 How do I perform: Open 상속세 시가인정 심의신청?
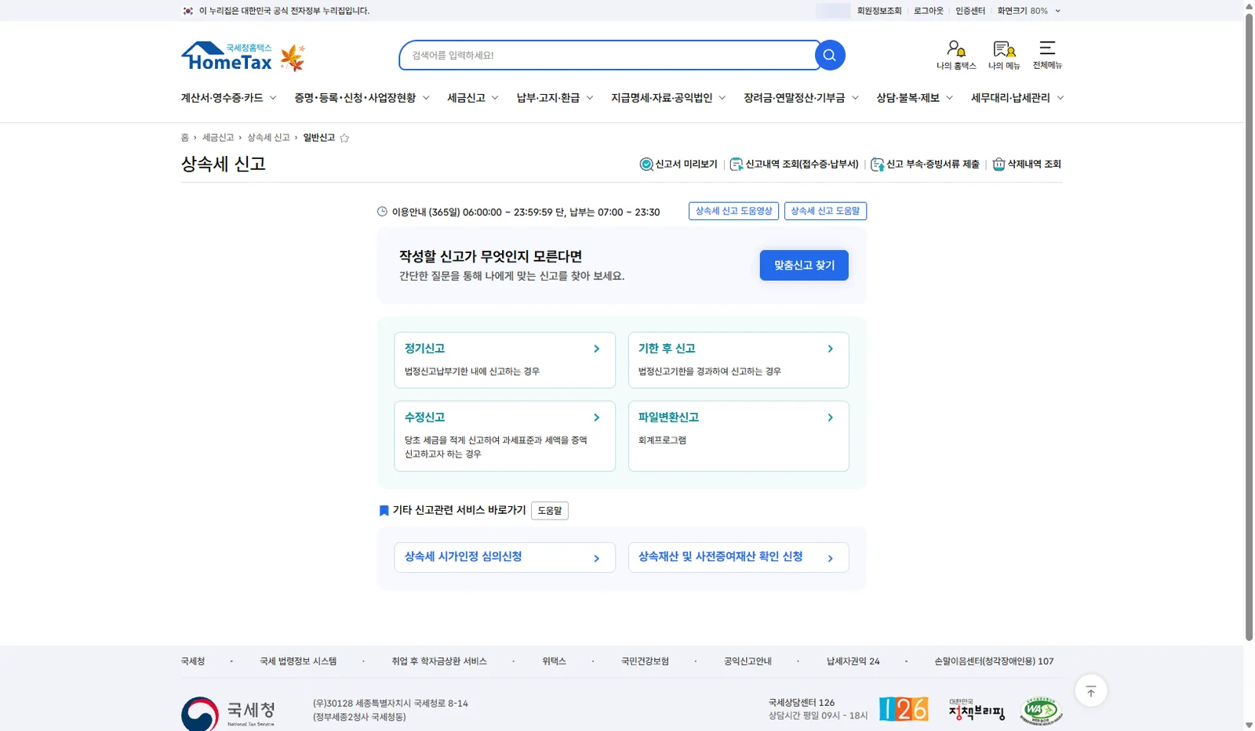point(504,557)
